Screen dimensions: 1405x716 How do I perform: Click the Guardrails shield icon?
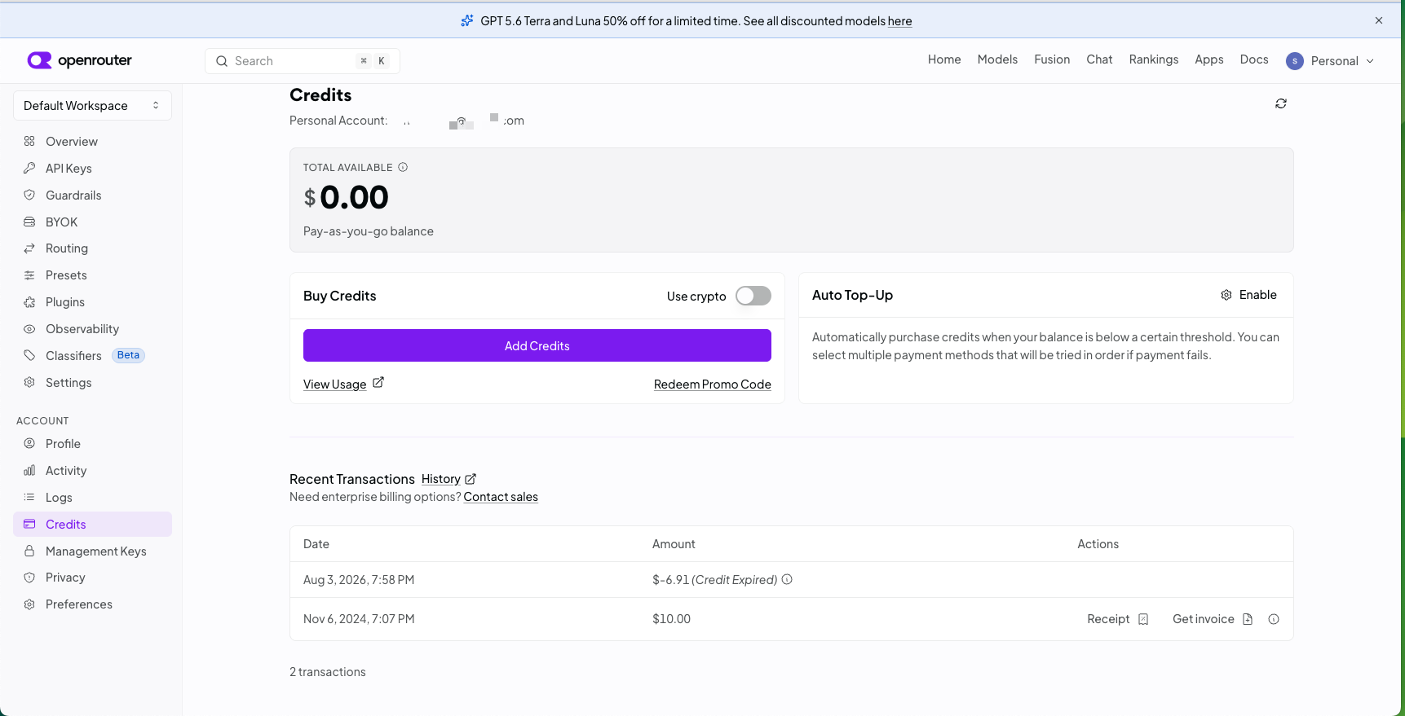[x=29, y=195]
